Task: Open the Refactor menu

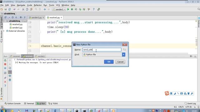Action: tap(38, 5)
